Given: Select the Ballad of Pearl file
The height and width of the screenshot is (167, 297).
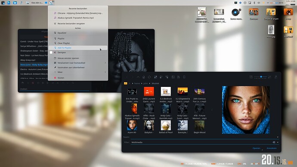Looking at the screenshot, I should click(166, 127).
